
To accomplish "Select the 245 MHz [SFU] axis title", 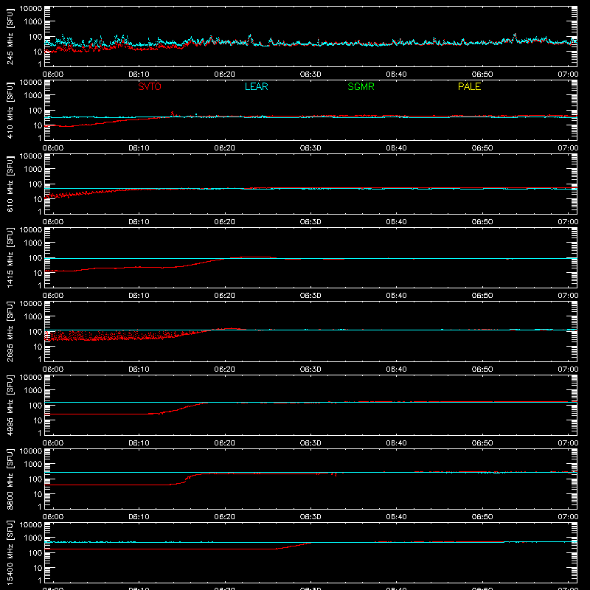I will point(10,37).
